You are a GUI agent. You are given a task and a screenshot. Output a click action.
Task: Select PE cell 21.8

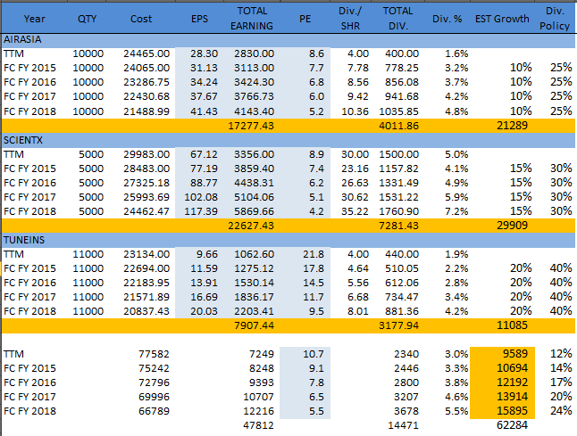pyautogui.click(x=314, y=254)
